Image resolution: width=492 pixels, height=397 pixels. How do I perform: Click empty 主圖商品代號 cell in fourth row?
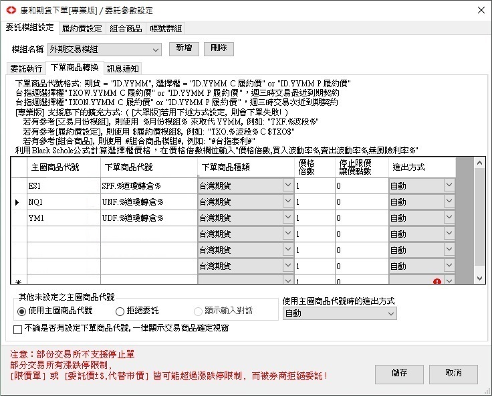pyautogui.click(x=64, y=234)
